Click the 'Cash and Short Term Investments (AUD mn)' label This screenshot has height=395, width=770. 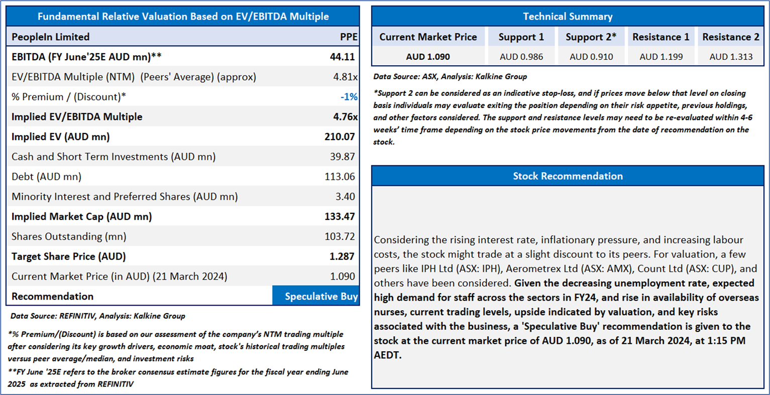[x=114, y=157]
